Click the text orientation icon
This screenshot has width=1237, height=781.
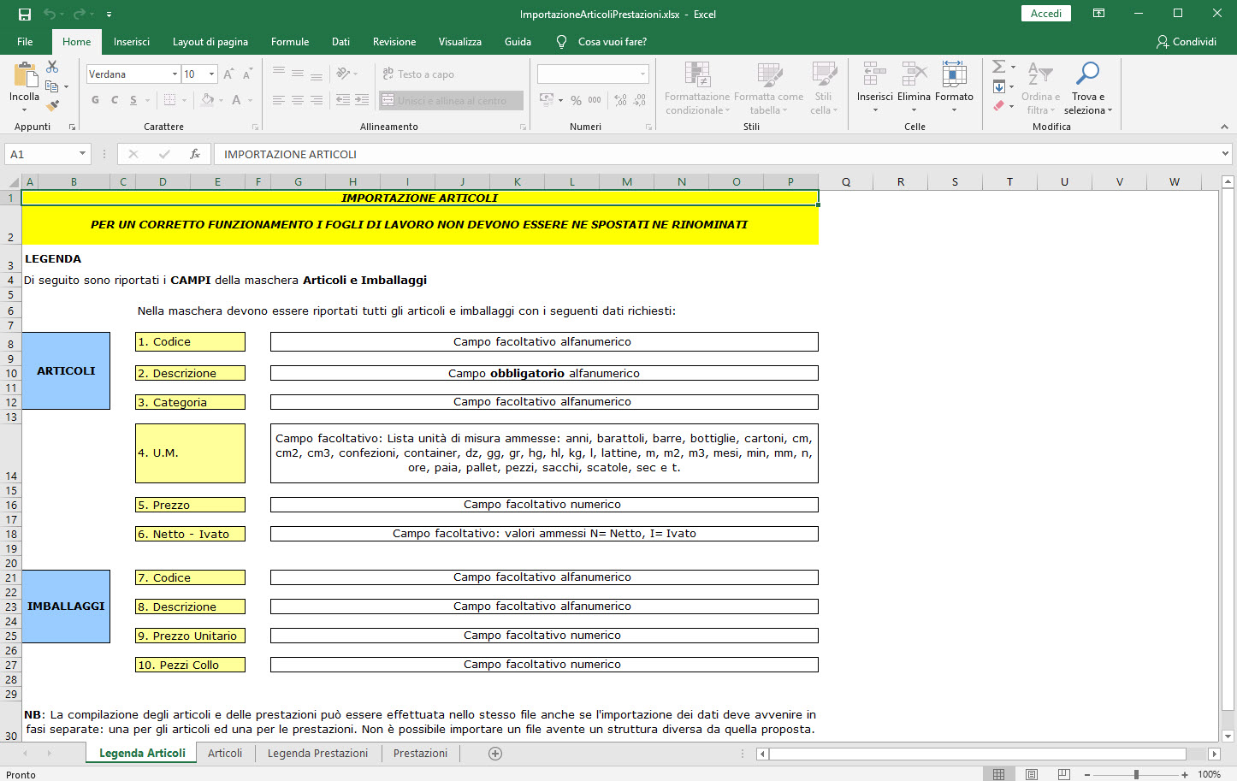344,74
